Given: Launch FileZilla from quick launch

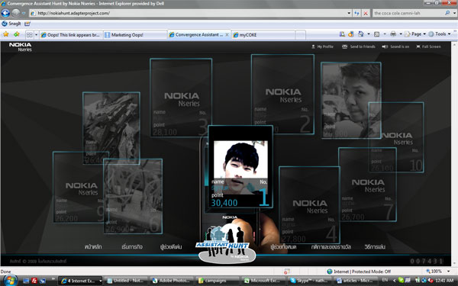Looking at the screenshot, I should pyautogui.click(x=34, y=281).
